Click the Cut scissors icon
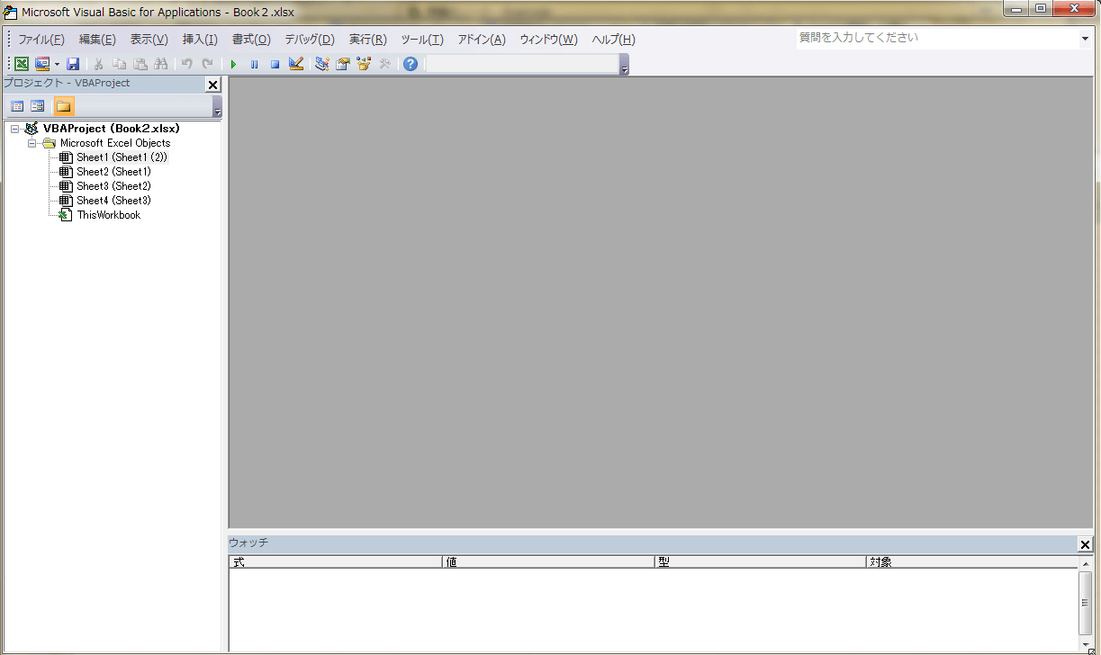This screenshot has width=1101, height=655. 99,64
